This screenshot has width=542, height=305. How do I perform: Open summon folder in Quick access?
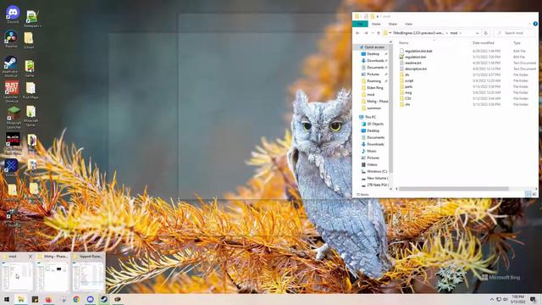click(373, 108)
